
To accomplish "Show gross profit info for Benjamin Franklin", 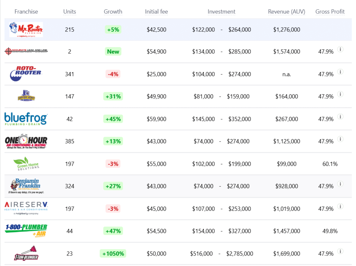I will 340,184.
